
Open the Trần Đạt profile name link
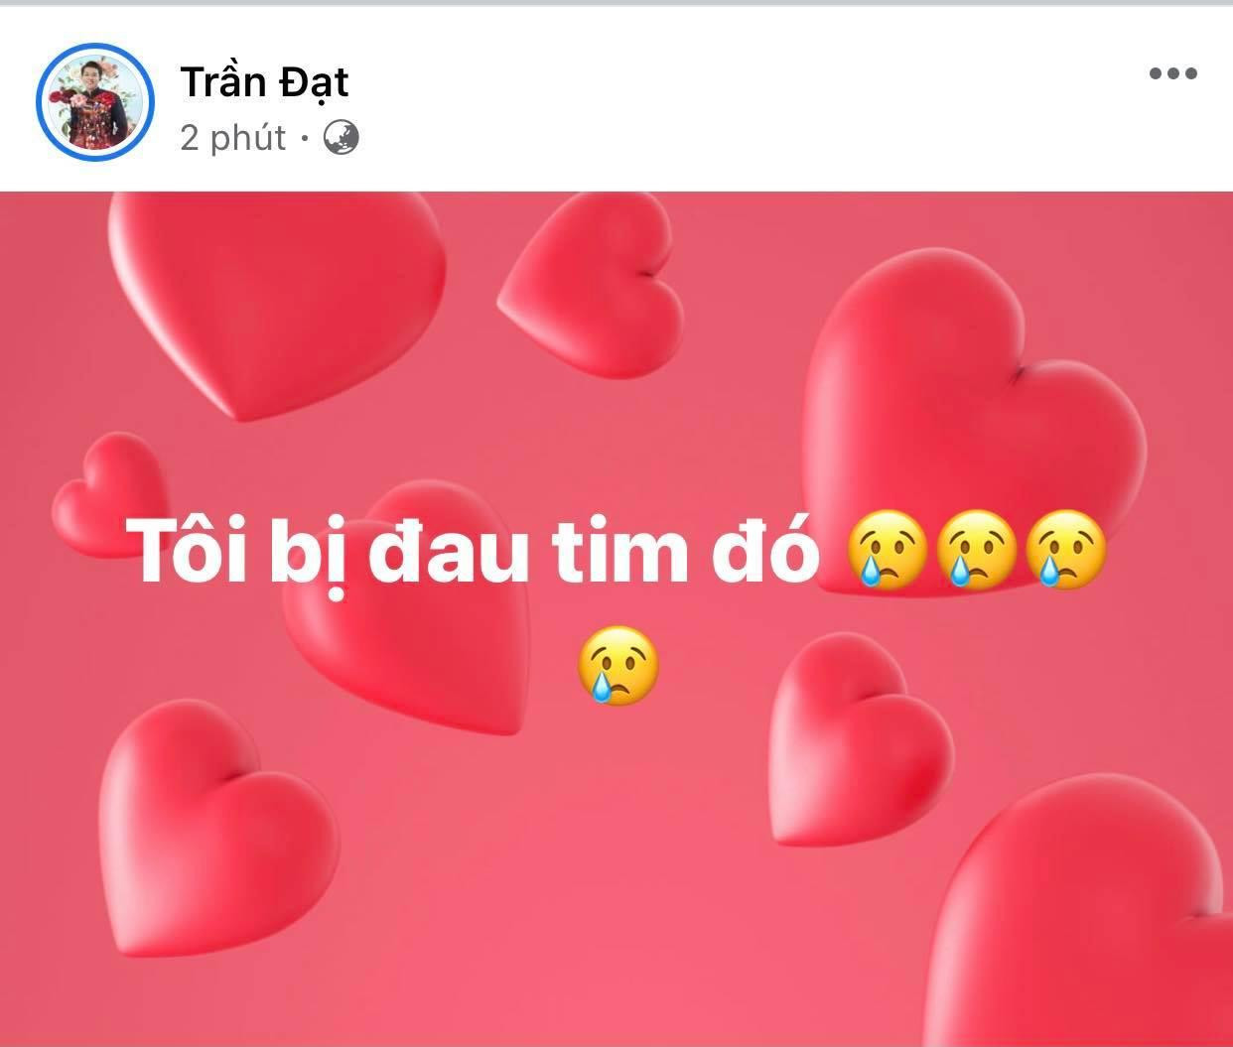(x=264, y=80)
